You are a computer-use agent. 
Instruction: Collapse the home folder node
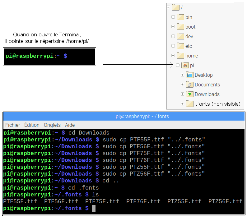[x=173, y=55]
